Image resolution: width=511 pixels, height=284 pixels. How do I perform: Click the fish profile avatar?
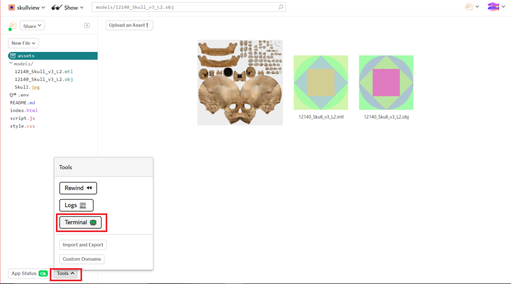(494, 7)
